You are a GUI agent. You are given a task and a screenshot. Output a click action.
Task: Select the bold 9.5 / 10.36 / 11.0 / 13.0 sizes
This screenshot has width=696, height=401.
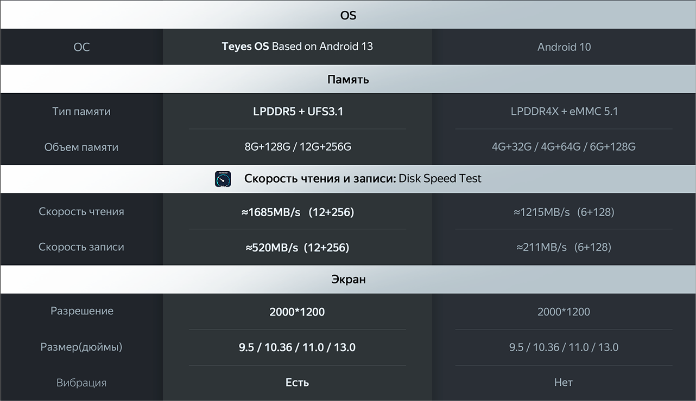(x=297, y=347)
